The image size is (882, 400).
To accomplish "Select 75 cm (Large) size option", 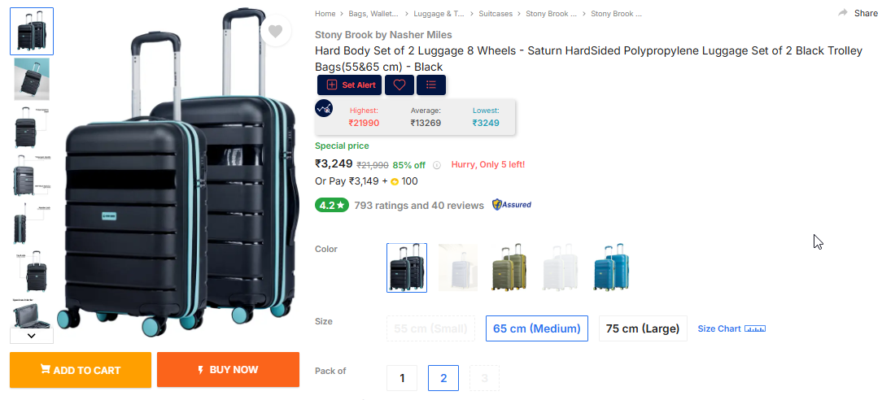I will (x=642, y=328).
